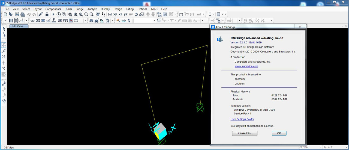Image resolution: width=349 pixels, height=150 pixels.
Task: Click OK in About CSiBridge dialog
Action: click(x=279, y=133)
